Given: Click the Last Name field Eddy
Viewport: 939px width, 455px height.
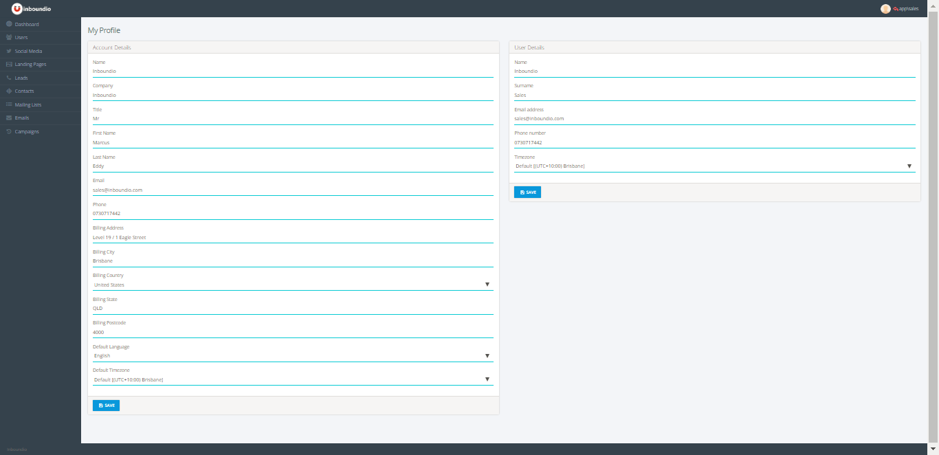Looking at the screenshot, I should click(293, 166).
